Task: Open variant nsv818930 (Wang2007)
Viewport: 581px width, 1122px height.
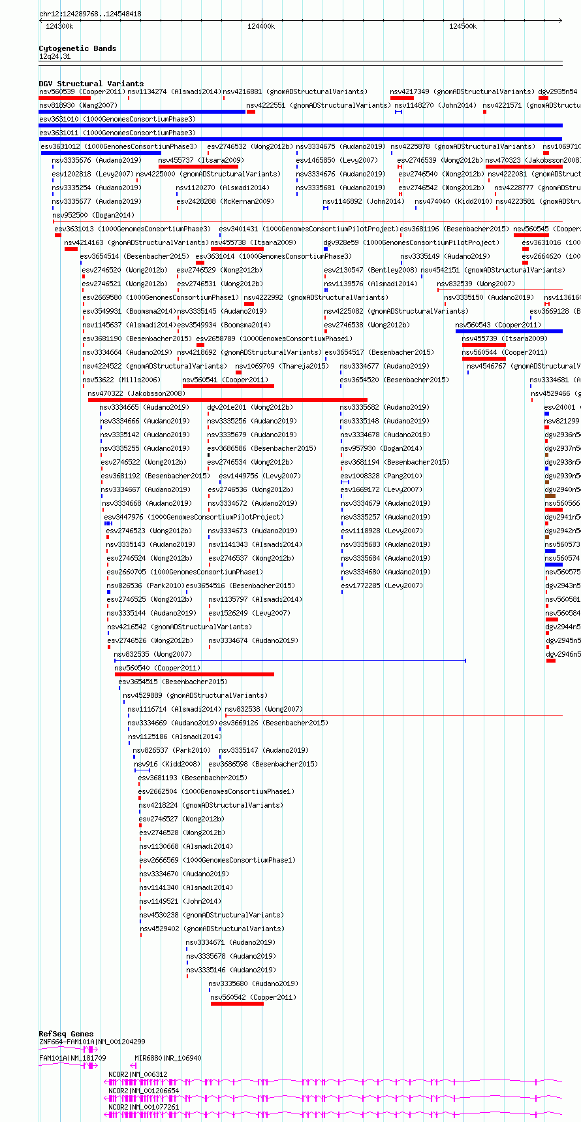Action: click(78, 106)
